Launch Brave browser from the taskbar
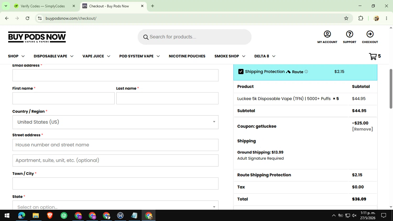 tap(50, 215)
